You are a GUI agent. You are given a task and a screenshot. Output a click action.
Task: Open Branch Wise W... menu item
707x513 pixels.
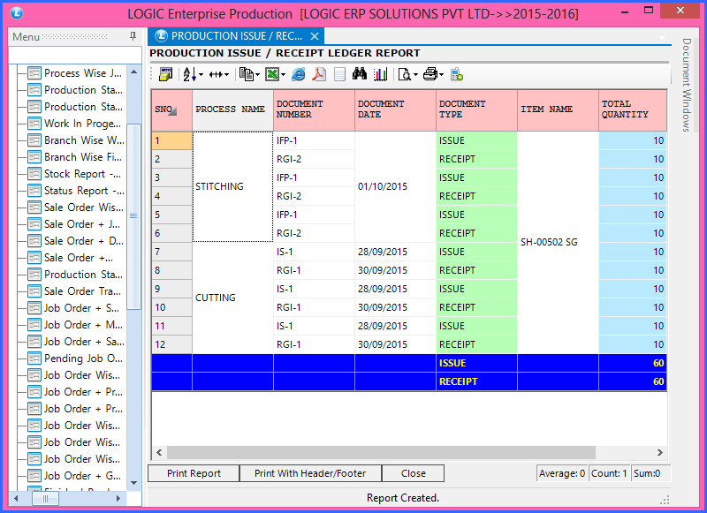(x=76, y=140)
